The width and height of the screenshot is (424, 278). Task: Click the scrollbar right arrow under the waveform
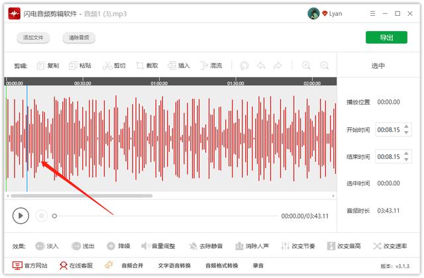pos(333,196)
